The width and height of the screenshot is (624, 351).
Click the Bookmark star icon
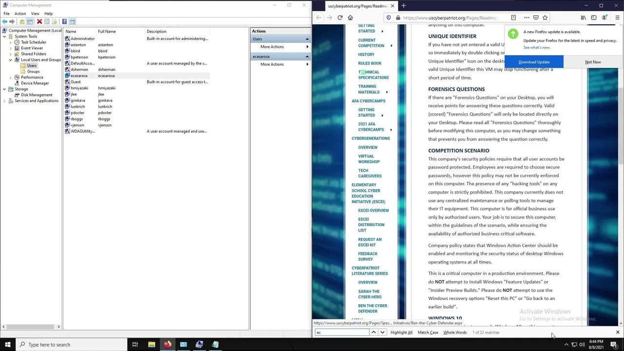[545, 18]
